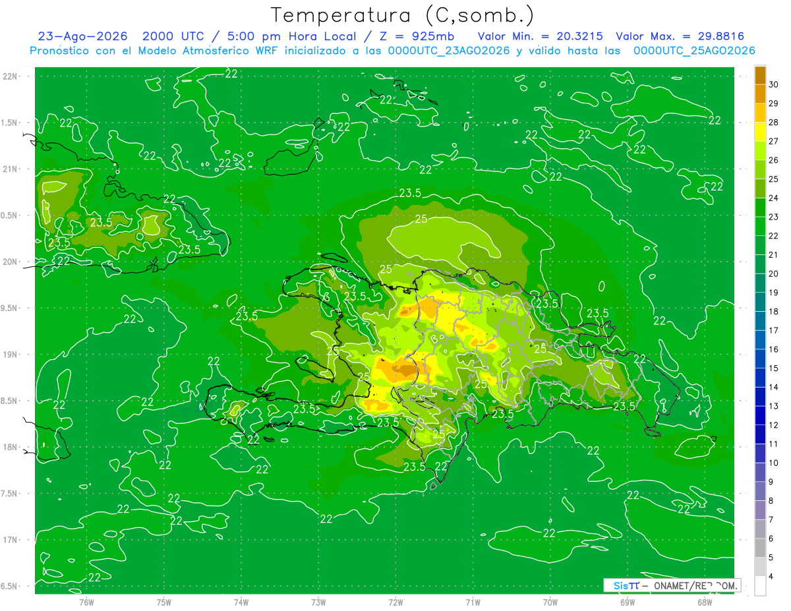Click the "18N" latitude axis label
This screenshot has width=791, height=611.
point(10,447)
